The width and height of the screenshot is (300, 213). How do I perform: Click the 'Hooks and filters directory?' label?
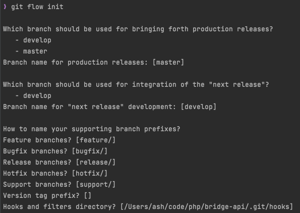(x=59, y=207)
